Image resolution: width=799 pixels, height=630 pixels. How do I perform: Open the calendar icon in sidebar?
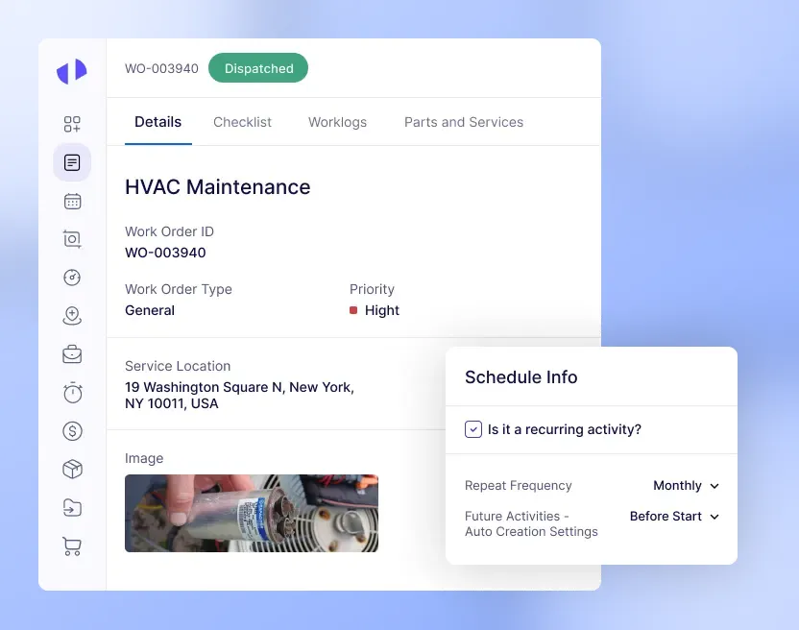(72, 201)
